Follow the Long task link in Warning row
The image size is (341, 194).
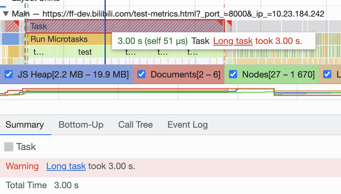coord(66,166)
